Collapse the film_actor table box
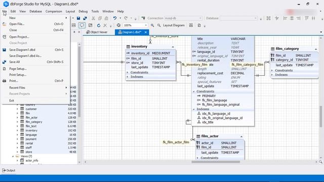 click(x=241, y=136)
